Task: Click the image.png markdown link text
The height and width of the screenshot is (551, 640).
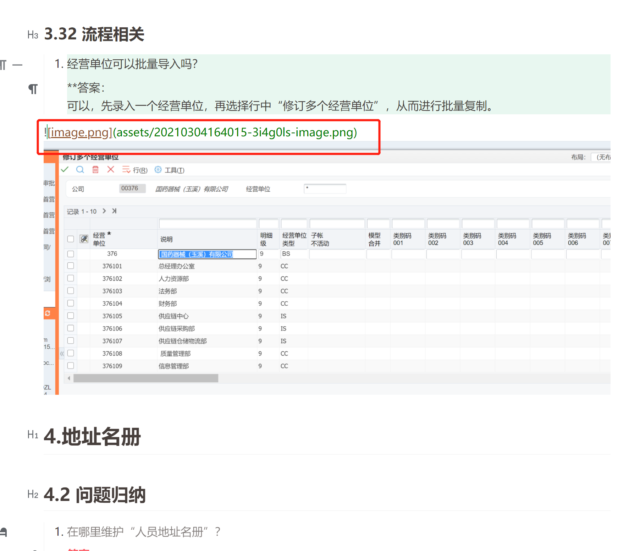Action: point(80,132)
